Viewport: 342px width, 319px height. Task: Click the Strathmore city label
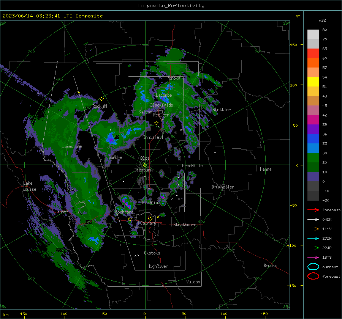tap(185, 225)
